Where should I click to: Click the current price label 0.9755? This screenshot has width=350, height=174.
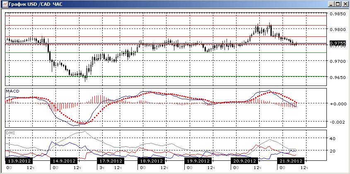pos(338,43)
